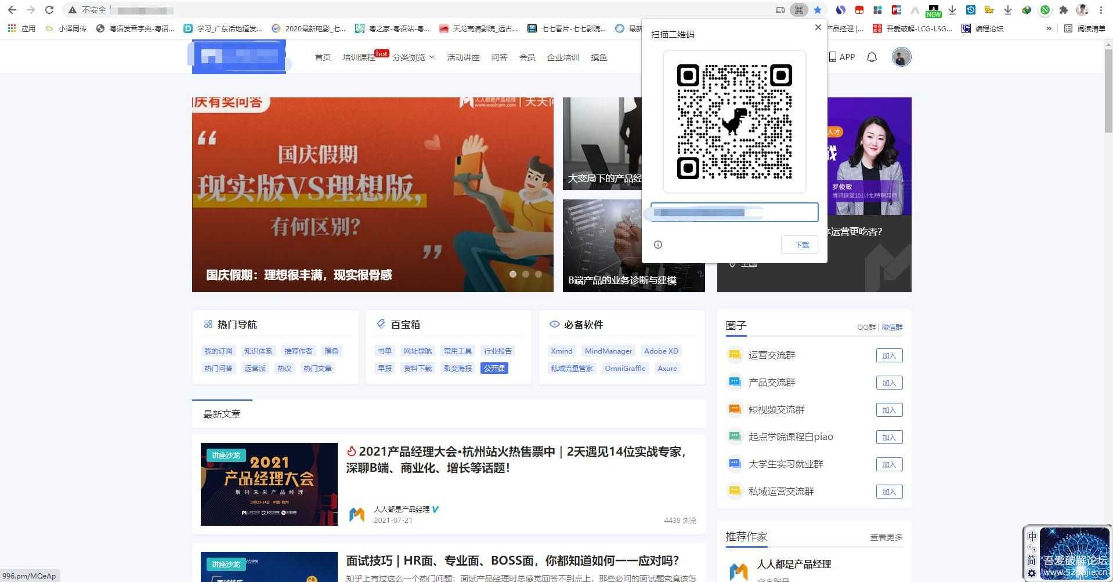Click the bookmark star icon

click(x=818, y=10)
